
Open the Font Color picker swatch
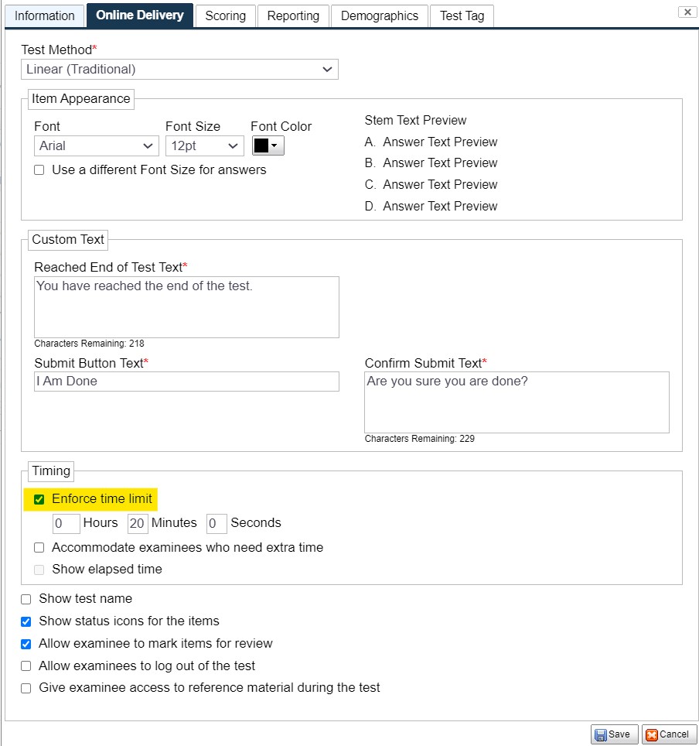[268, 145]
